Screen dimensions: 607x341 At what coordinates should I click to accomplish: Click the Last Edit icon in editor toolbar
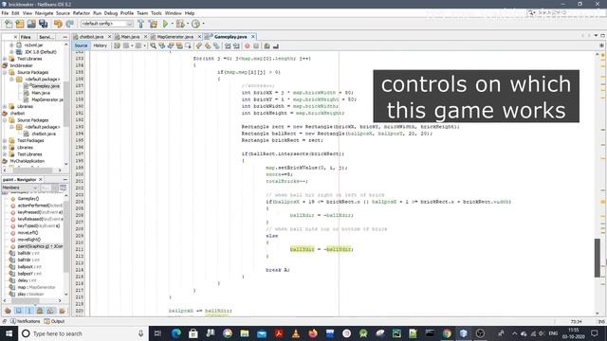(x=117, y=46)
